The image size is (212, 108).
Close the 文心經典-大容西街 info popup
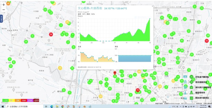pos(153,6)
